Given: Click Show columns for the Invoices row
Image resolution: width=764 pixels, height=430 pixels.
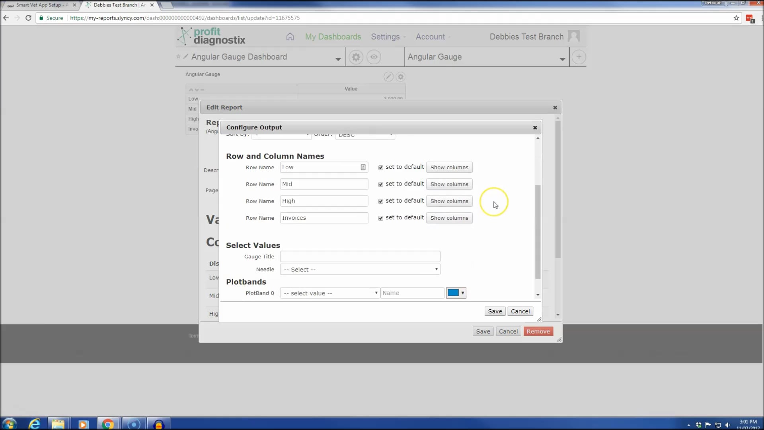Looking at the screenshot, I should [x=449, y=218].
